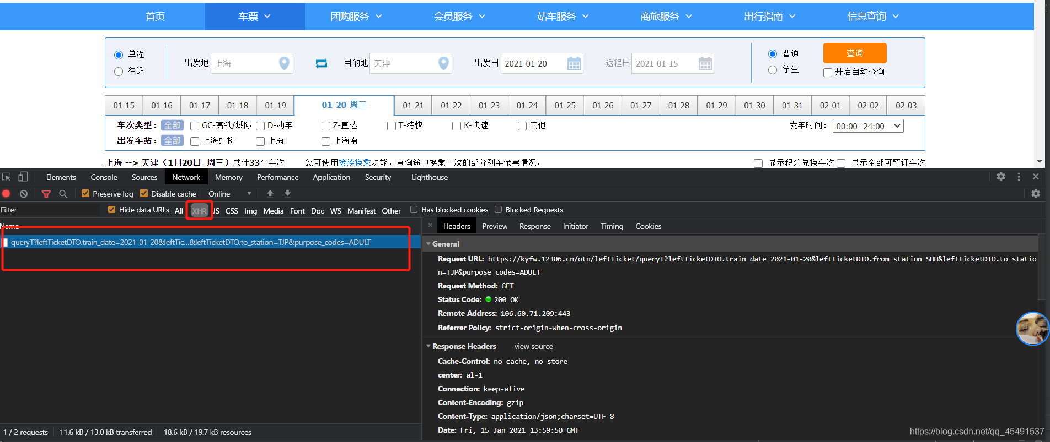Click 首页 home link
1050x442 pixels.
click(155, 17)
